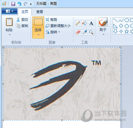Choose the straight line shape

tap(115, 20)
